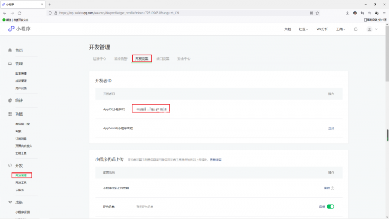Open browser downloads icon

tap(347, 13)
